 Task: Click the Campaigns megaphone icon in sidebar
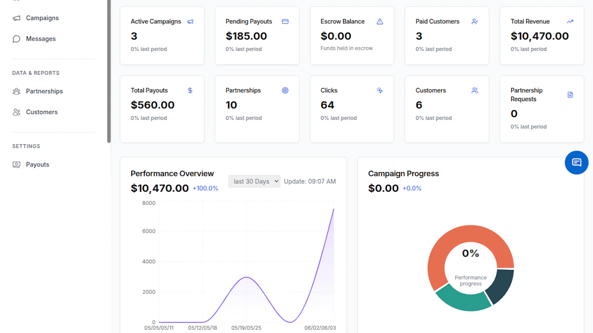point(16,18)
